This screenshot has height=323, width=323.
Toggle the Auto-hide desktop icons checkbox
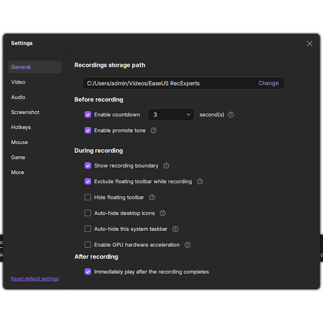coord(88,213)
